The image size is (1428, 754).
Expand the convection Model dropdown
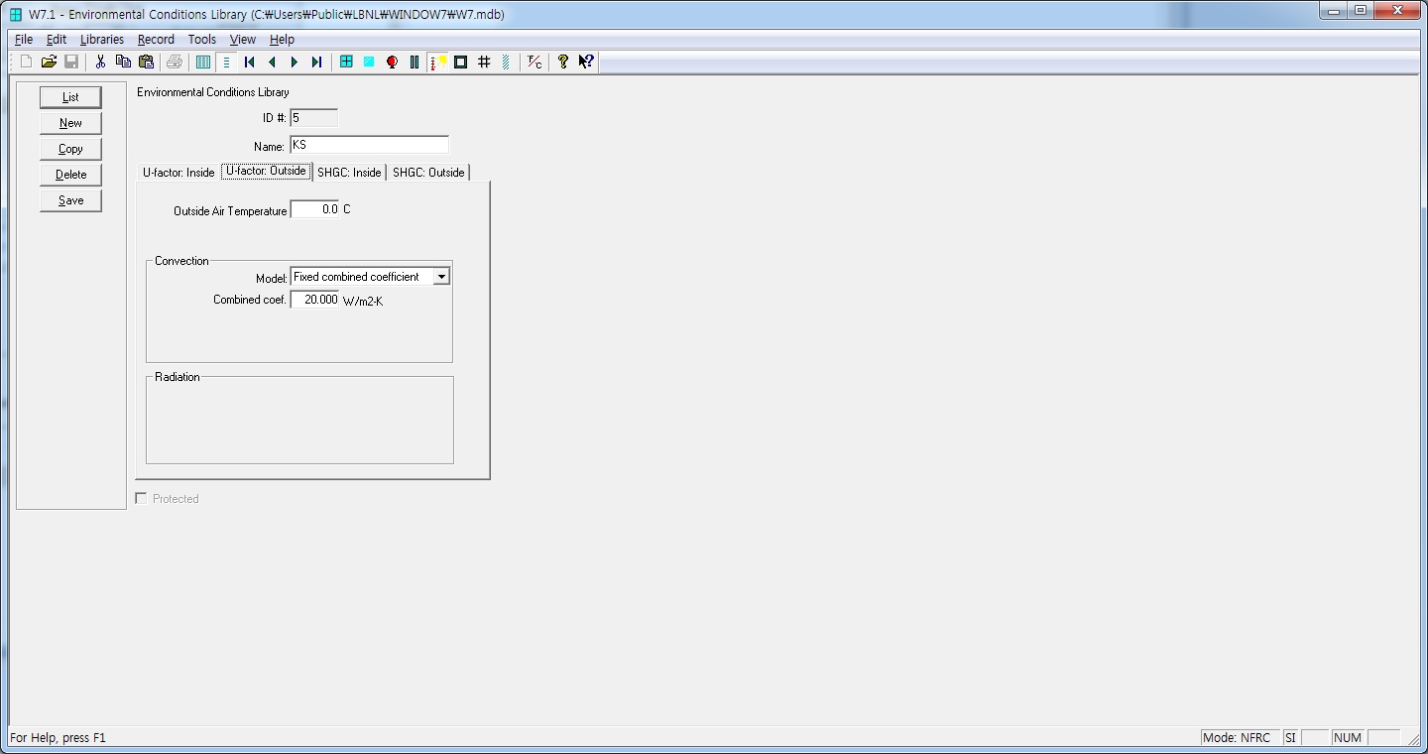click(x=441, y=277)
